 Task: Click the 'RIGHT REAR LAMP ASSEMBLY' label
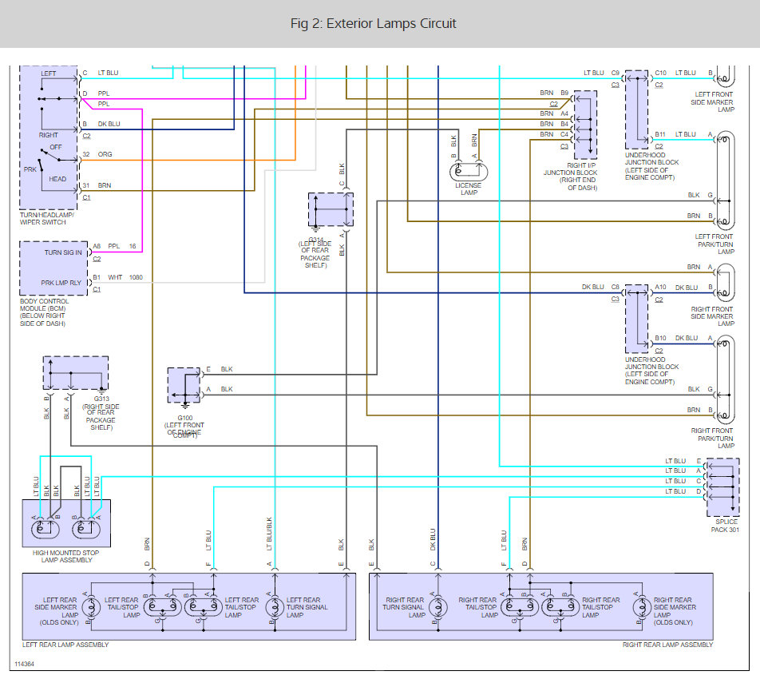pos(667,644)
